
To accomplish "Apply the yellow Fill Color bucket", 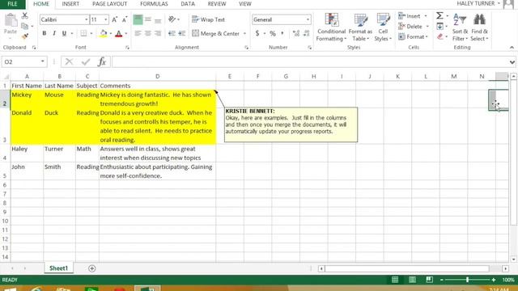I will coord(104,33).
